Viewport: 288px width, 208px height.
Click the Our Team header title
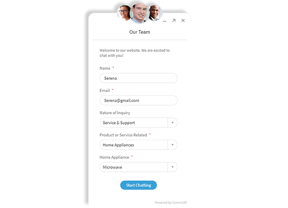coord(139,32)
